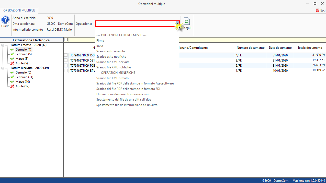Click the green check beside Marzo (10)
326x183 pixels.
[12, 82]
